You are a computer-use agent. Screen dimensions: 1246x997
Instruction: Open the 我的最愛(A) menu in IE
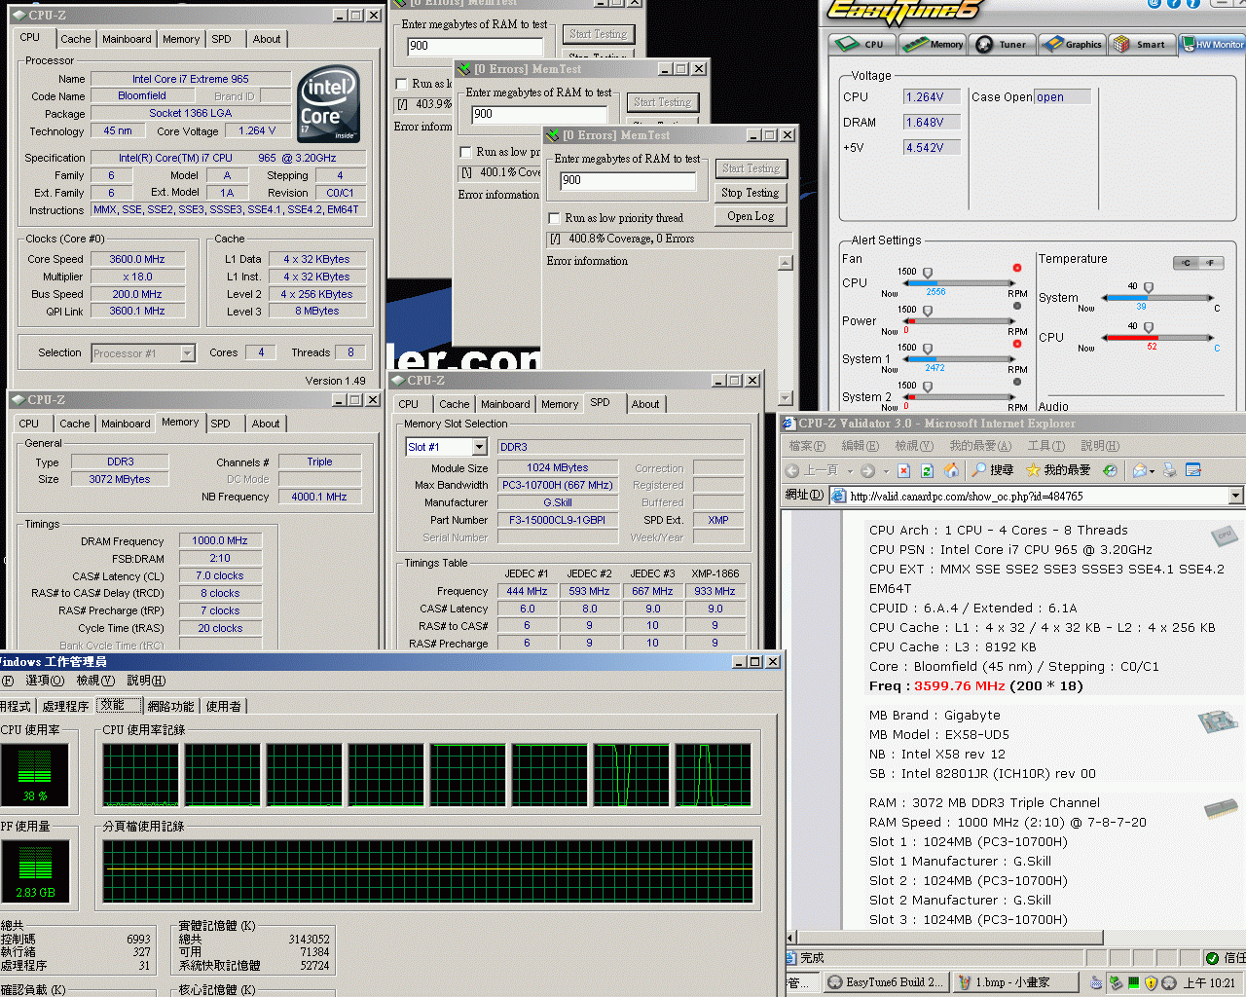tap(980, 446)
